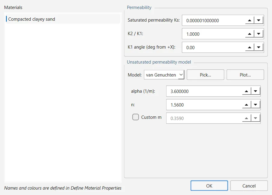Decrease K1 angle with down arrow

pyautogui.click(x=259, y=47)
